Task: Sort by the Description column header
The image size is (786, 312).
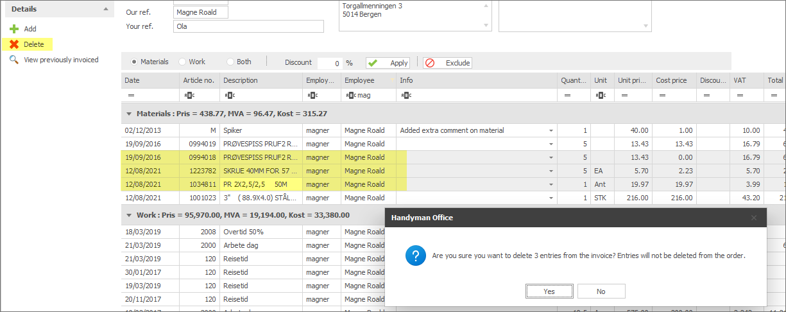Action: click(x=261, y=80)
